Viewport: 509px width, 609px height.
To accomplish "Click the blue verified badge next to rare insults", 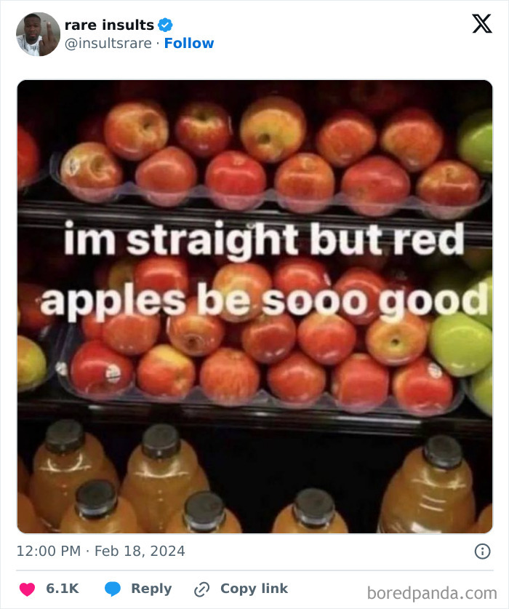I will coord(166,25).
